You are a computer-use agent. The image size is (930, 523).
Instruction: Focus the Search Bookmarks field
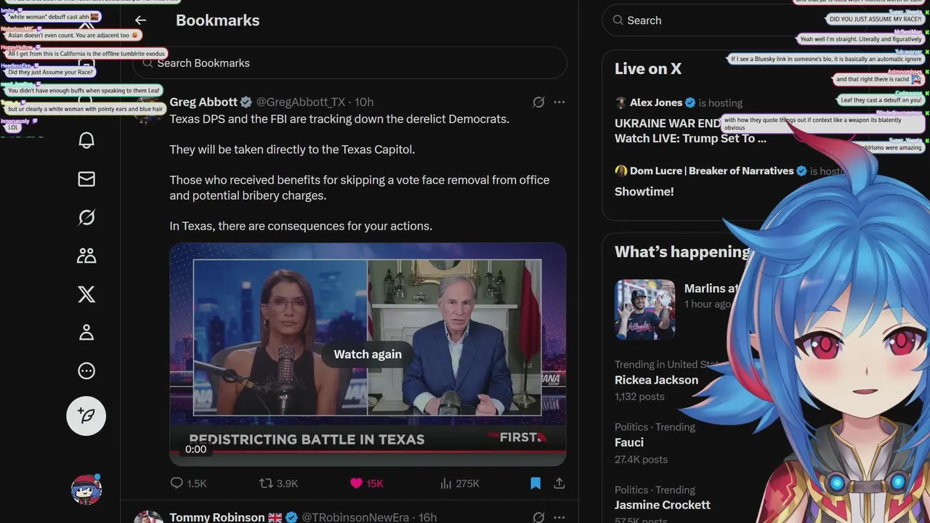tap(349, 63)
